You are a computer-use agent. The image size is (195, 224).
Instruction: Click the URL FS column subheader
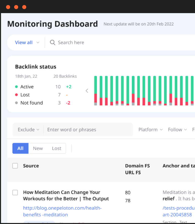click(133, 173)
